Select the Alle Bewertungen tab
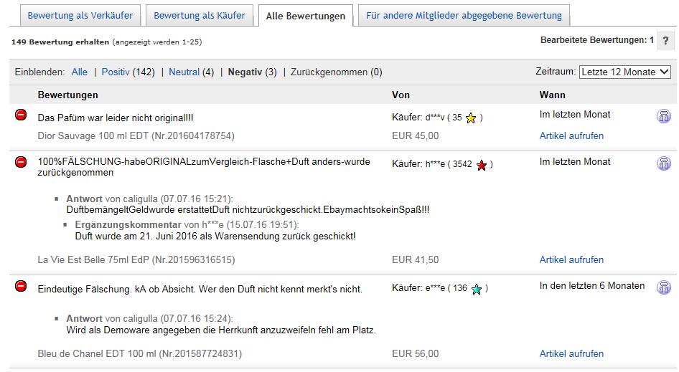 coord(306,16)
